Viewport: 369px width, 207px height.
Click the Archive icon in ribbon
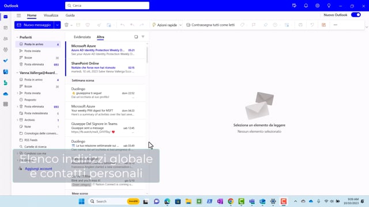coord(78,25)
